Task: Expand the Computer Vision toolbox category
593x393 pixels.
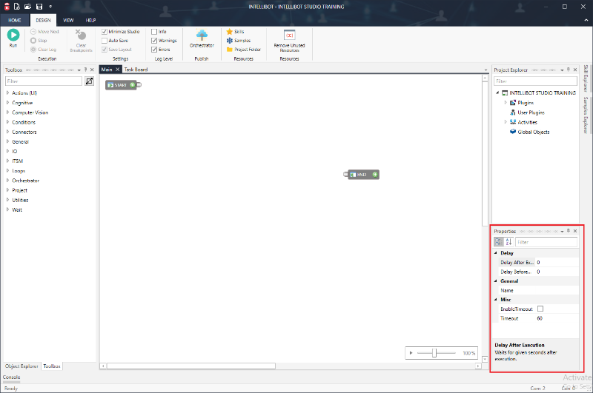Action: point(7,112)
